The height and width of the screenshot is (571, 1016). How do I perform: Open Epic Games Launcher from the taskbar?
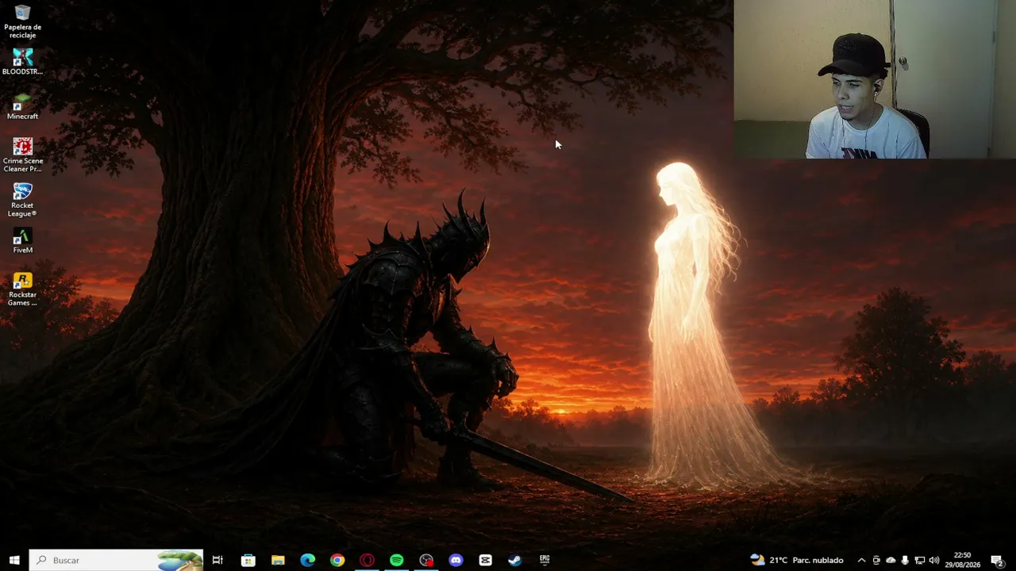click(x=545, y=560)
